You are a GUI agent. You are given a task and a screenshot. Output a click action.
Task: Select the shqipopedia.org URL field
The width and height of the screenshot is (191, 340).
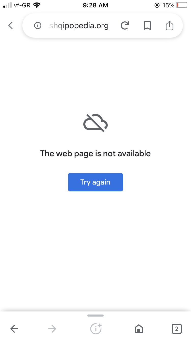click(x=78, y=25)
